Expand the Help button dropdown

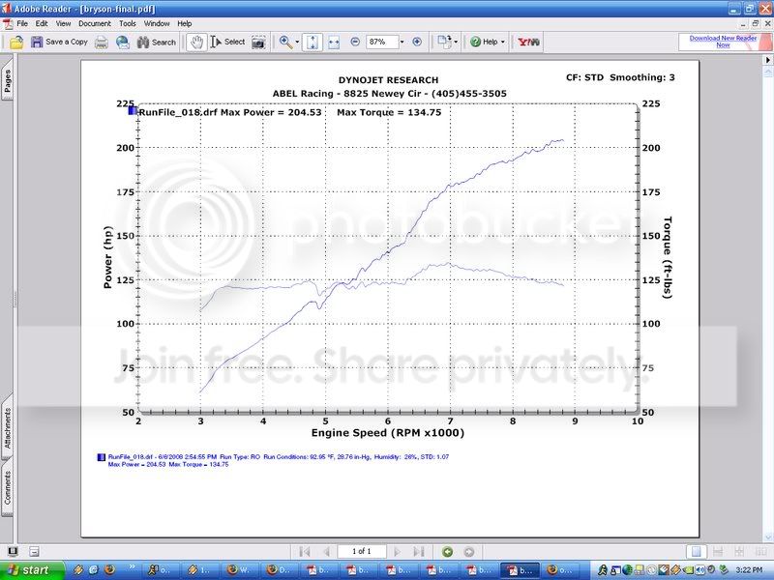(x=504, y=42)
